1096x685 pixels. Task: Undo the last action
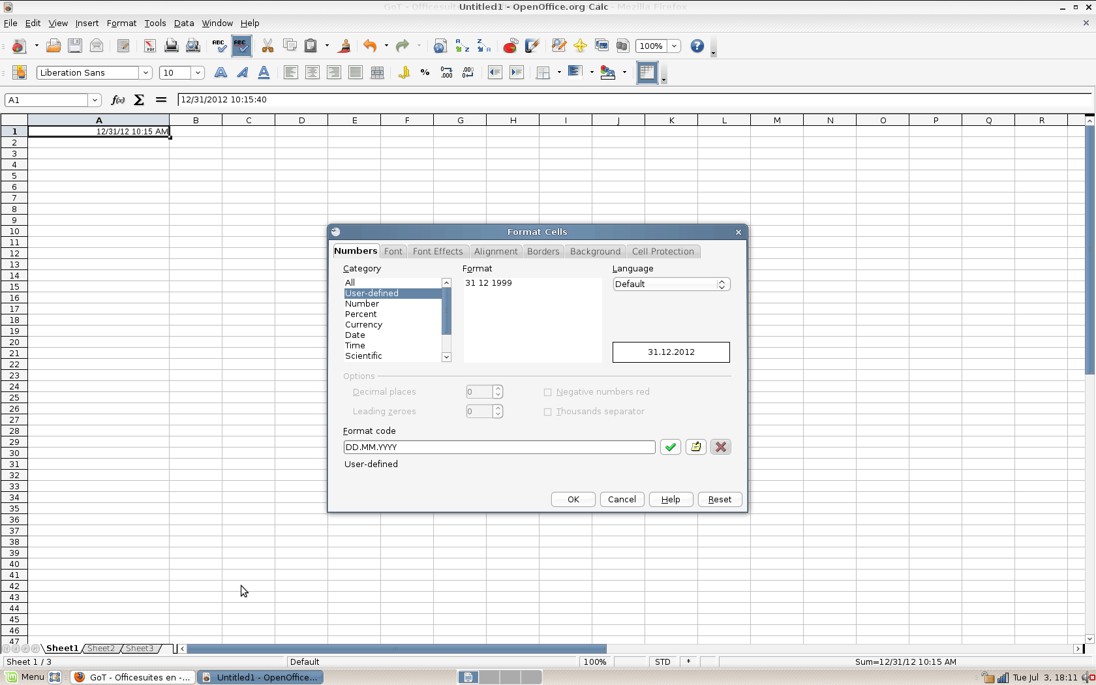pos(370,46)
